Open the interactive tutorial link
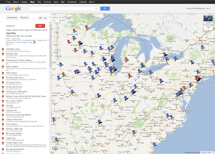 [40, 30]
